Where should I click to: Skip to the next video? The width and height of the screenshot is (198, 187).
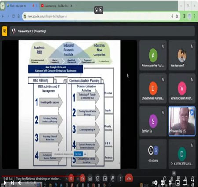13,183
